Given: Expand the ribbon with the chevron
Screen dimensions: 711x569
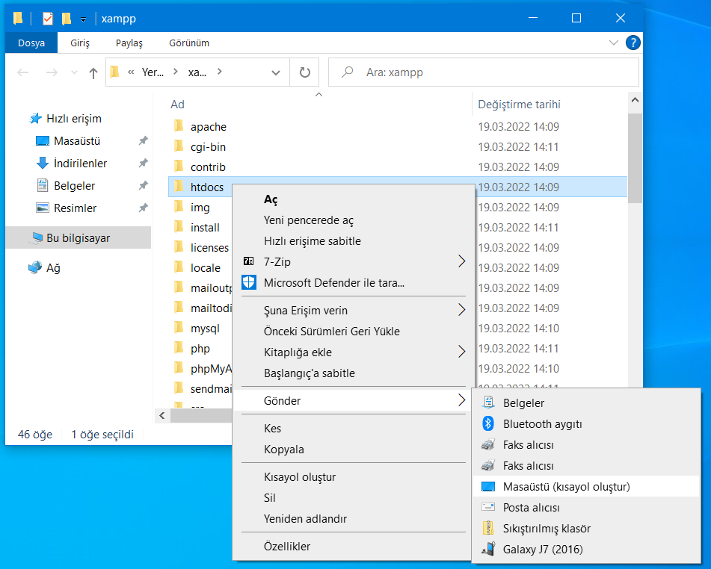Looking at the screenshot, I should (x=614, y=43).
